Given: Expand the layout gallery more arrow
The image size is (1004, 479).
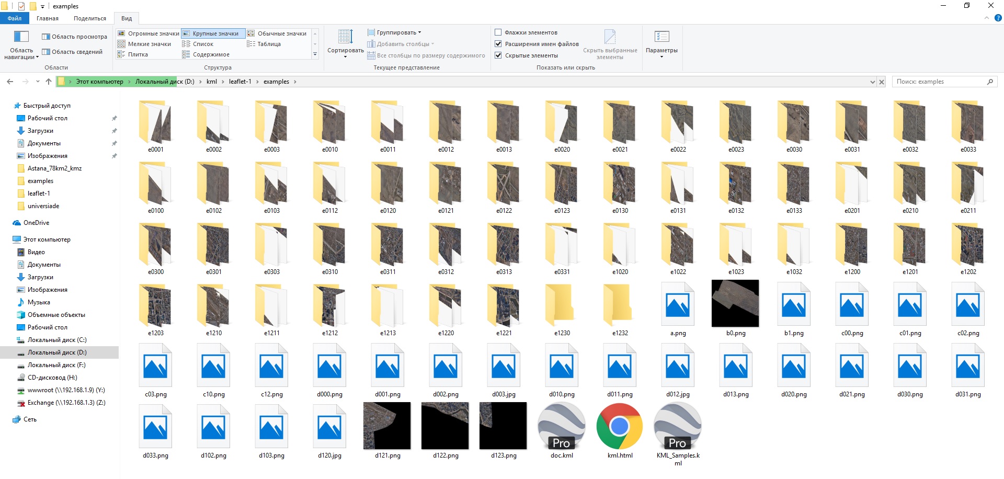Looking at the screenshot, I should (315, 54).
